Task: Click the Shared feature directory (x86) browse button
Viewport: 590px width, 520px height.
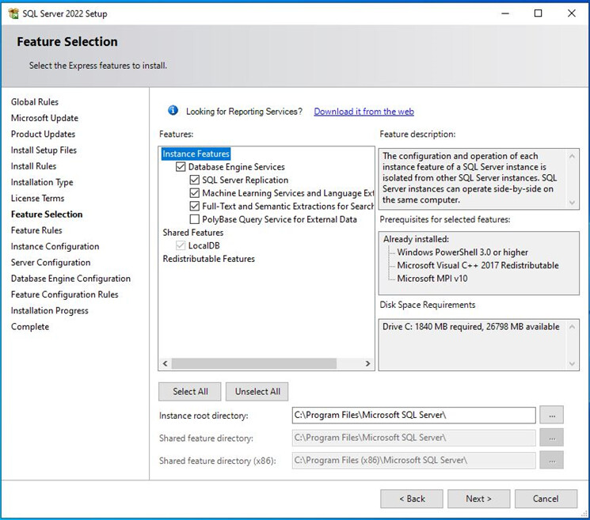Action: click(552, 460)
